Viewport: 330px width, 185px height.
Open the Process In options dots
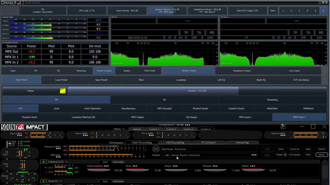59,149
